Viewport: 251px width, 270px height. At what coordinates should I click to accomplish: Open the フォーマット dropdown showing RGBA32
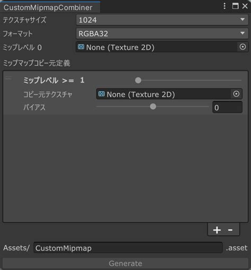pyautogui.click(x=162, y=33)
